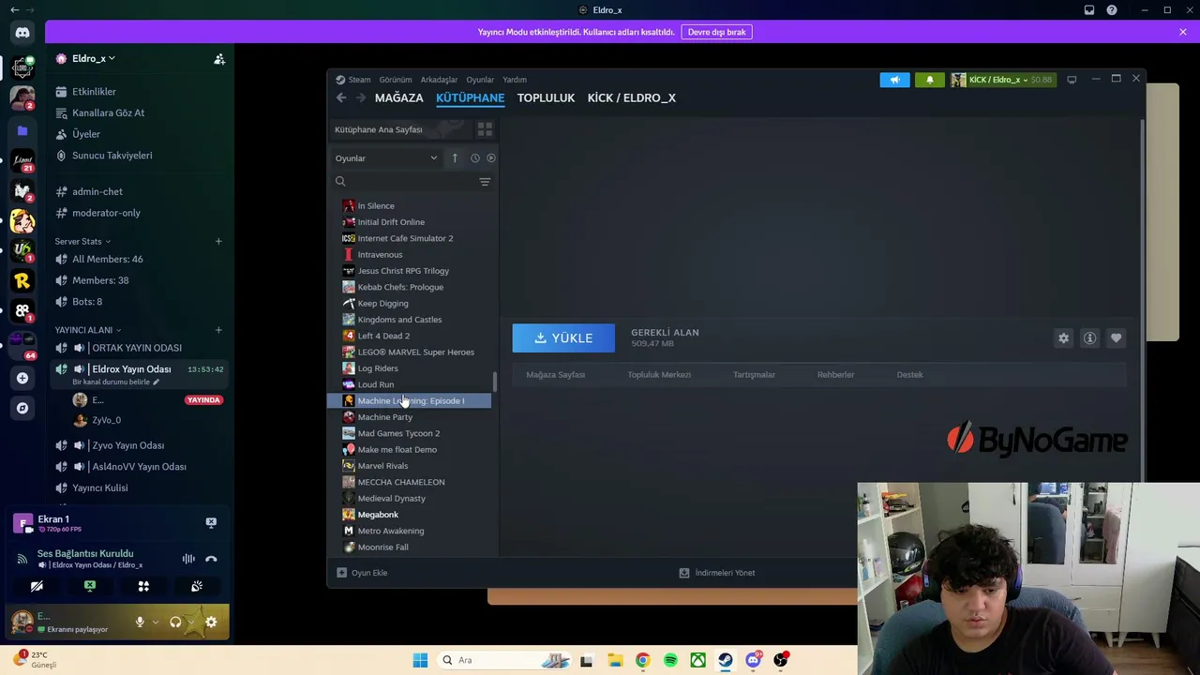Open Discord activities launcher

(143, 586)
